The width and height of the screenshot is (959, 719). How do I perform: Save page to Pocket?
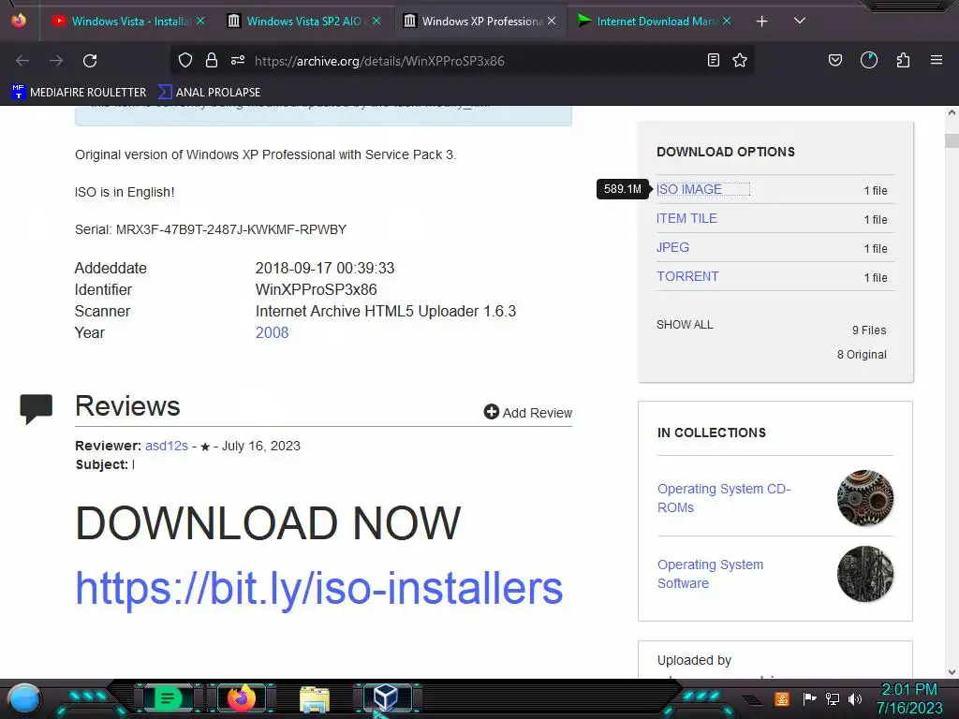point(834,60)
